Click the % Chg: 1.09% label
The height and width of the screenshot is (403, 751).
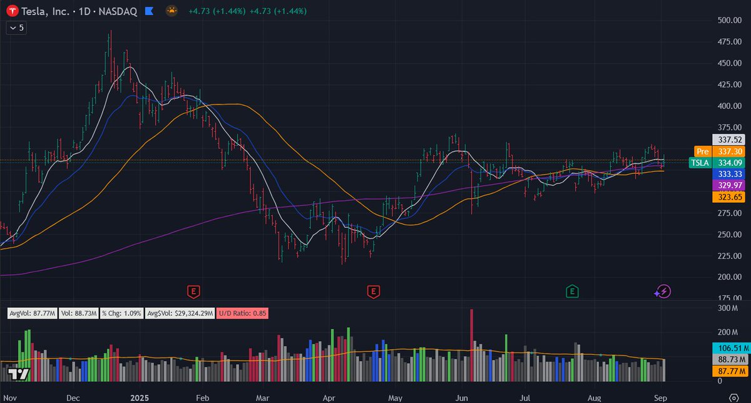coord(122,313)
